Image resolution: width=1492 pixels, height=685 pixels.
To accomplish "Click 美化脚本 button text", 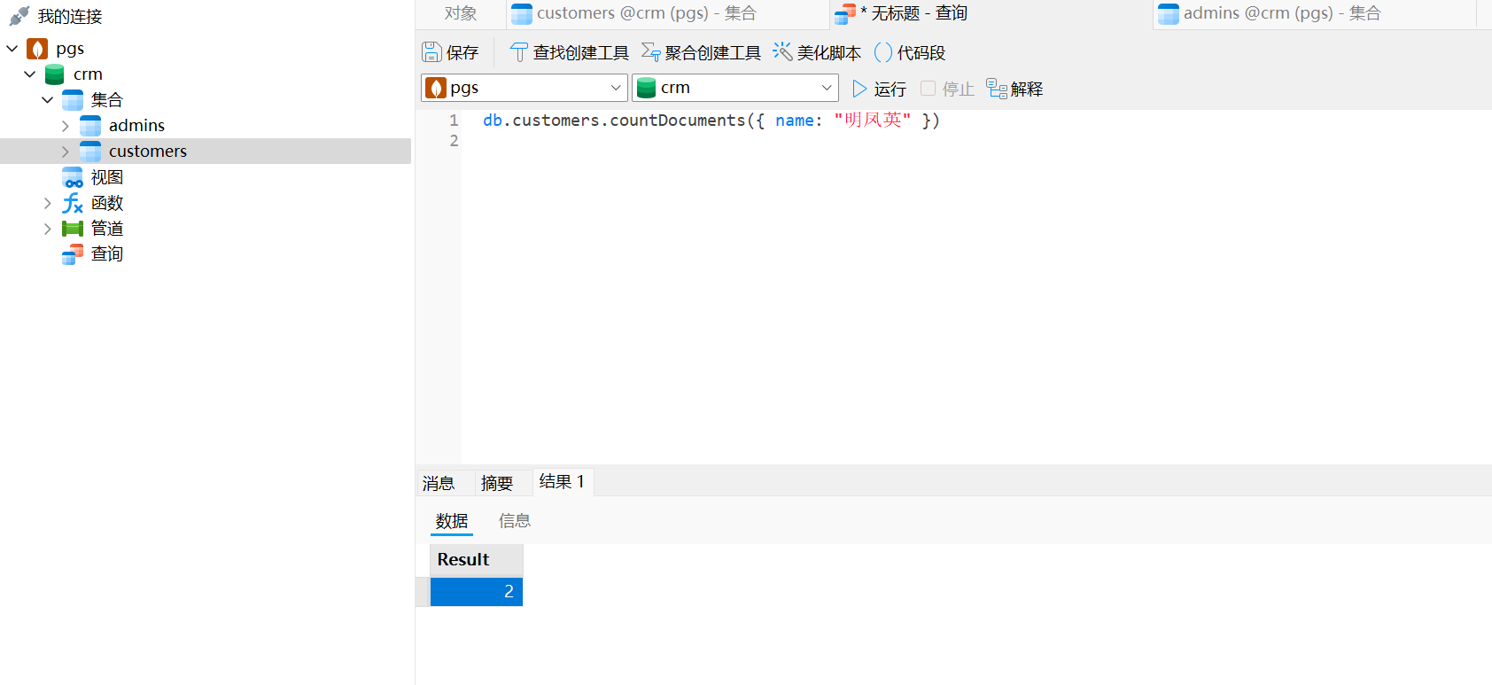I will pyautogui.click(x=829, y=53).
